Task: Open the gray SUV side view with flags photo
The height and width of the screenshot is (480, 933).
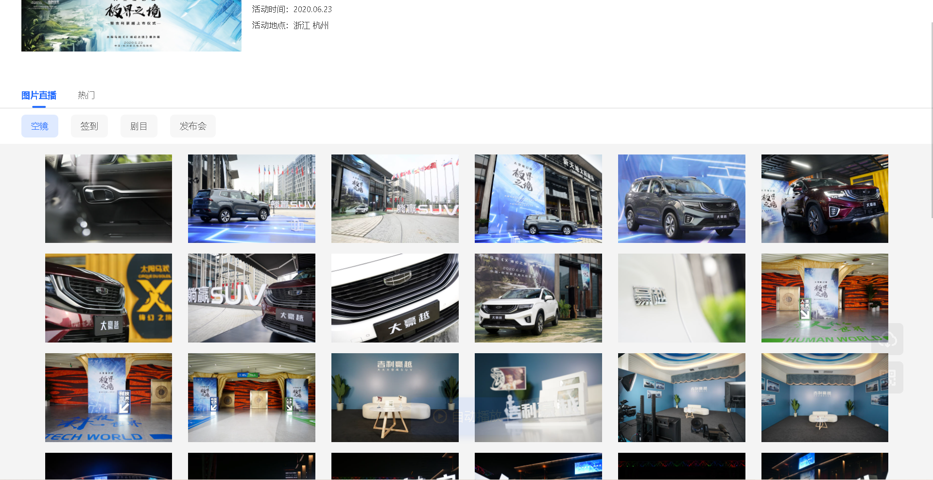Action: tap(252, 199)
